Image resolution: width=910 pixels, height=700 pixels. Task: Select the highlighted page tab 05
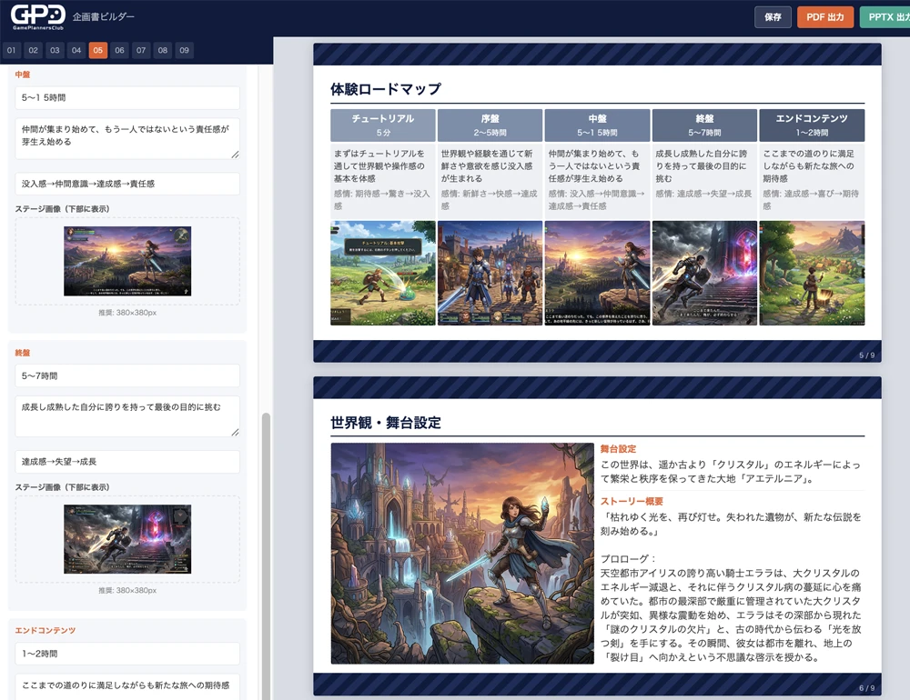point(96,50)
